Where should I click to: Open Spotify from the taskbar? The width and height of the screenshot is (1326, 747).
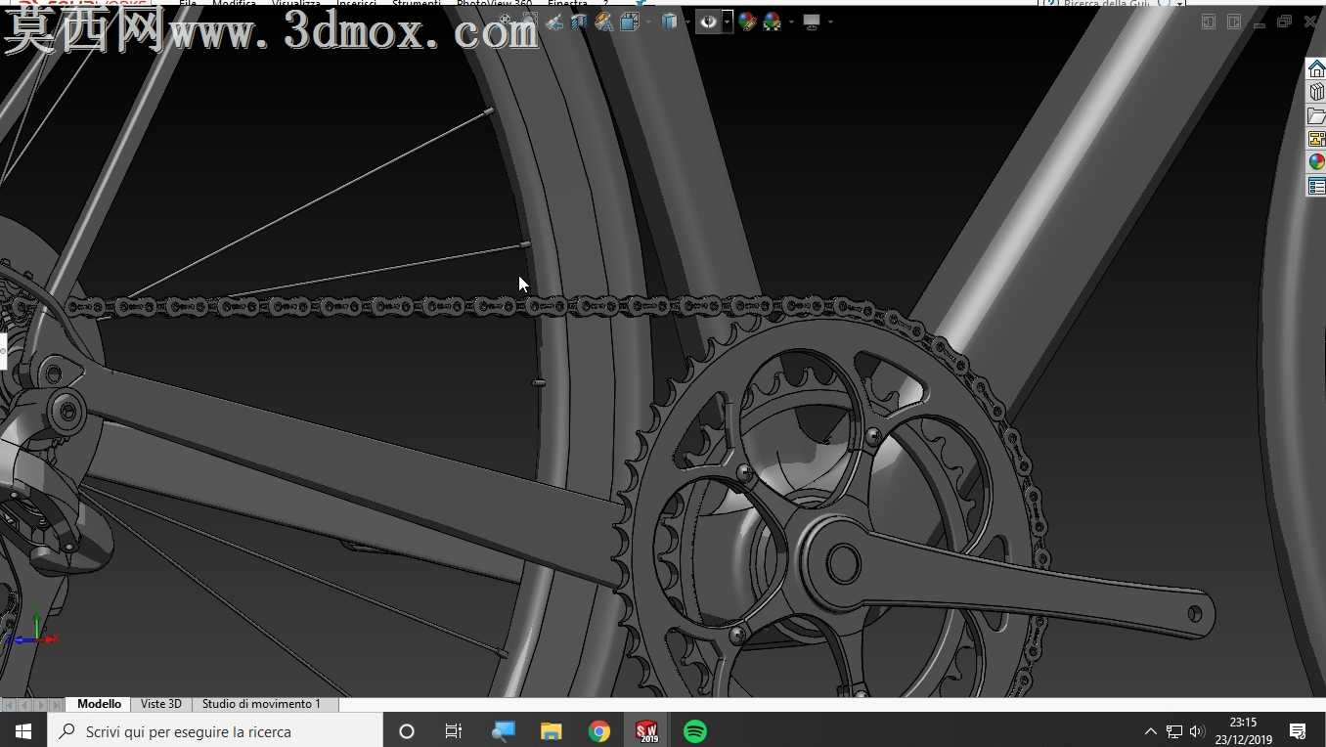click(x=695, y=731)
